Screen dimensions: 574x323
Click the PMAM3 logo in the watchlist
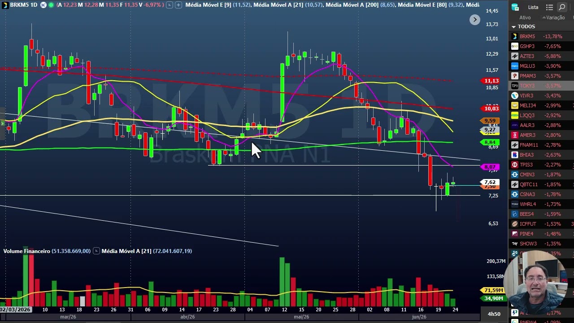515,76
